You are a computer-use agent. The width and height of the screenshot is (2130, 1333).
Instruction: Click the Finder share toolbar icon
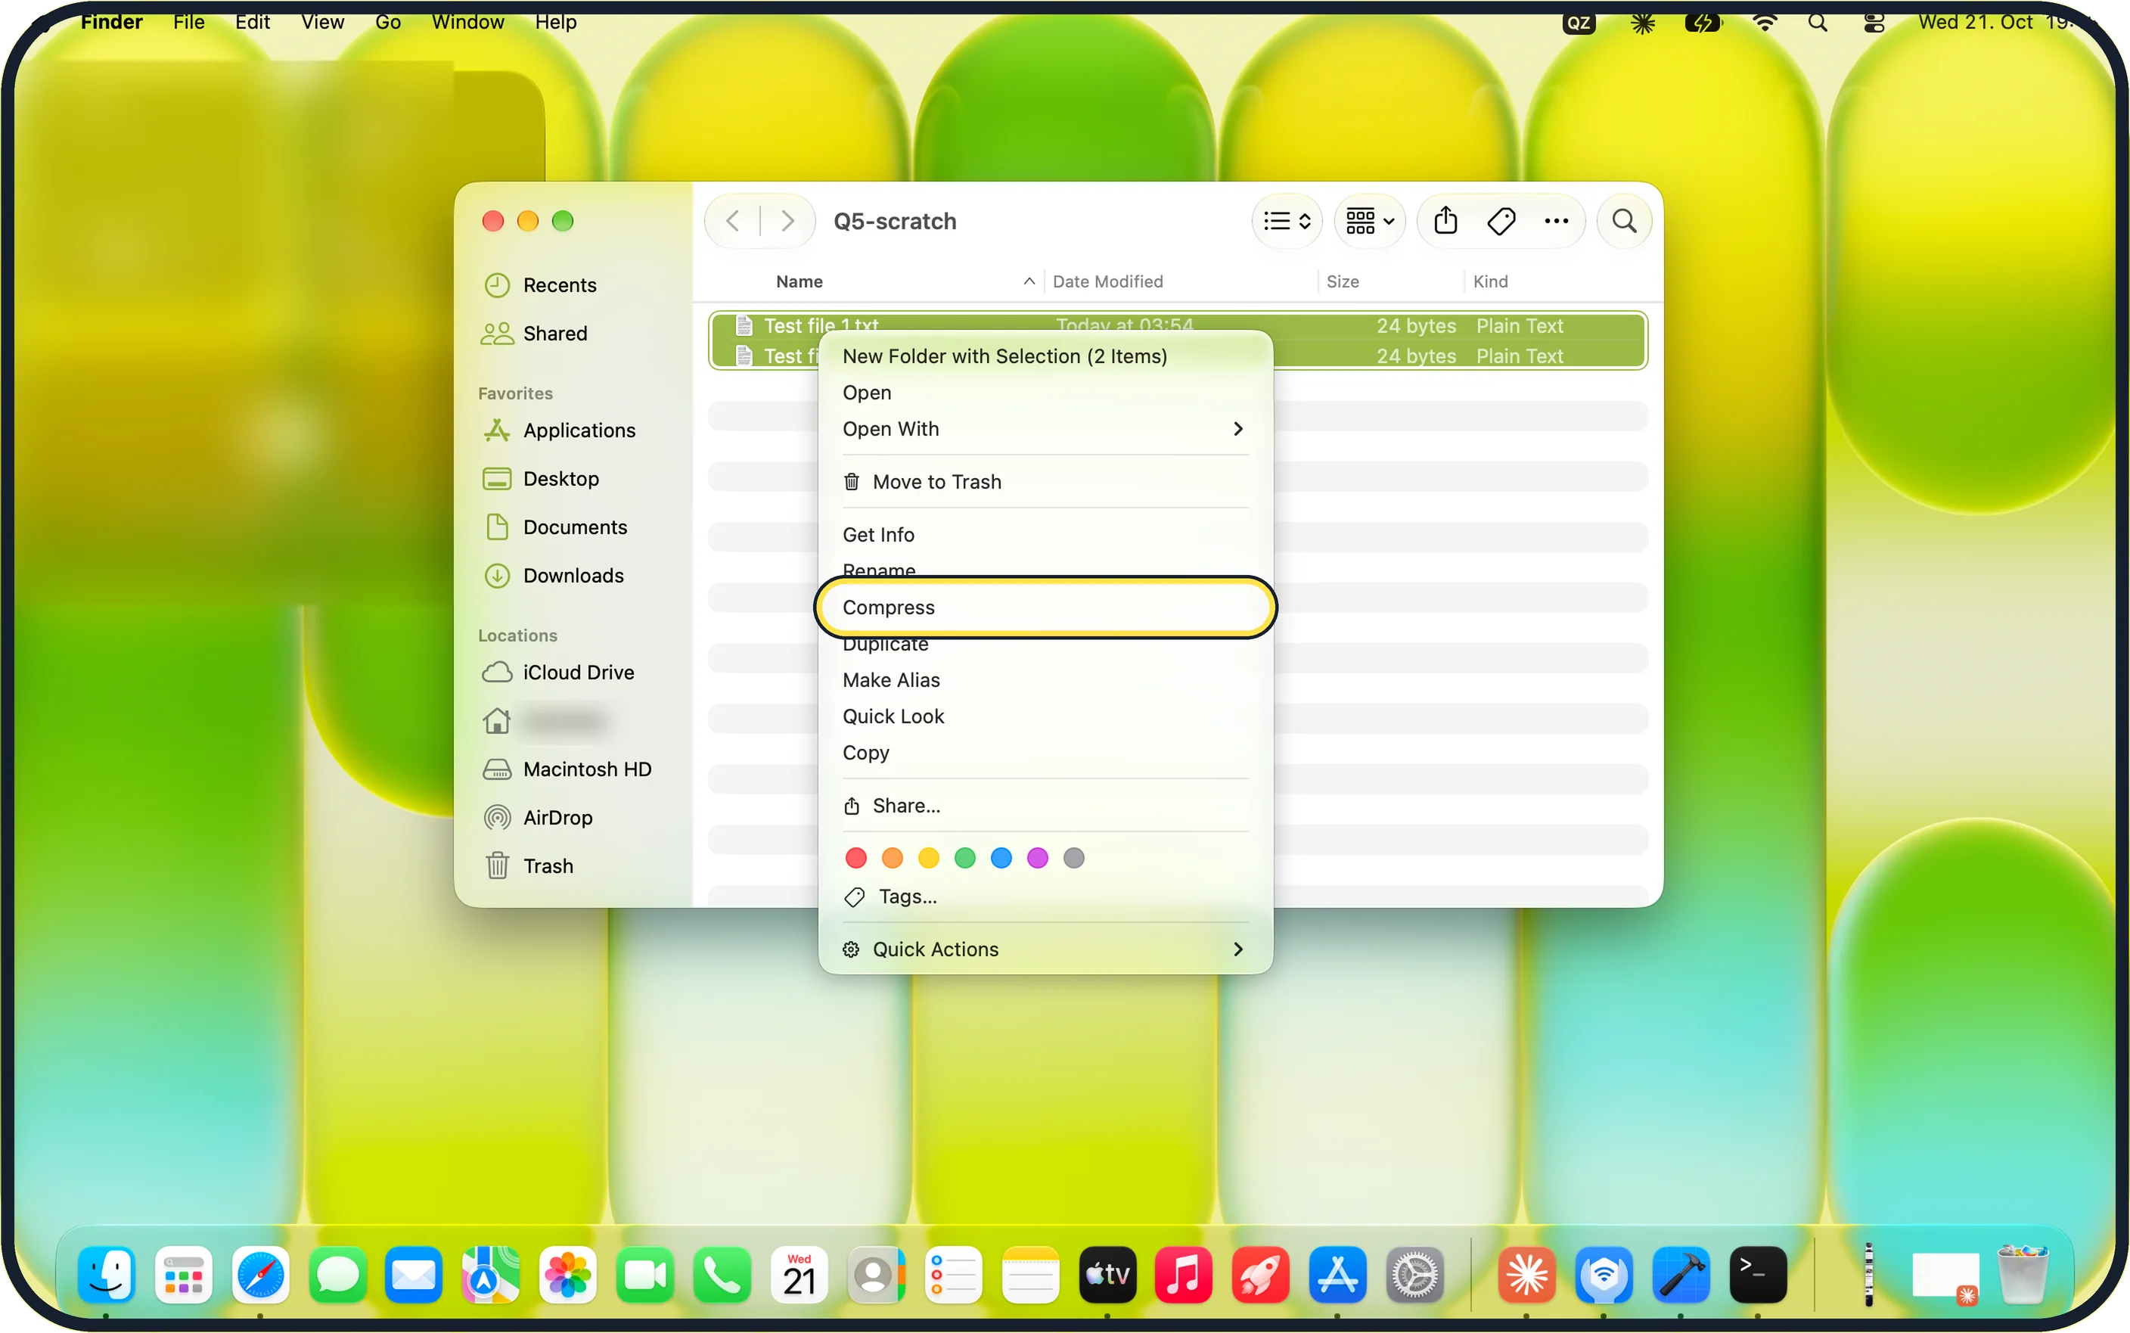click(x=1445, y=220)
